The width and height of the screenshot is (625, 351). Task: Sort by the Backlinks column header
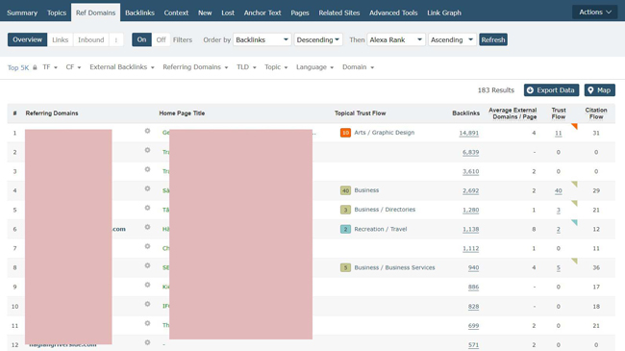click(465, 113)
